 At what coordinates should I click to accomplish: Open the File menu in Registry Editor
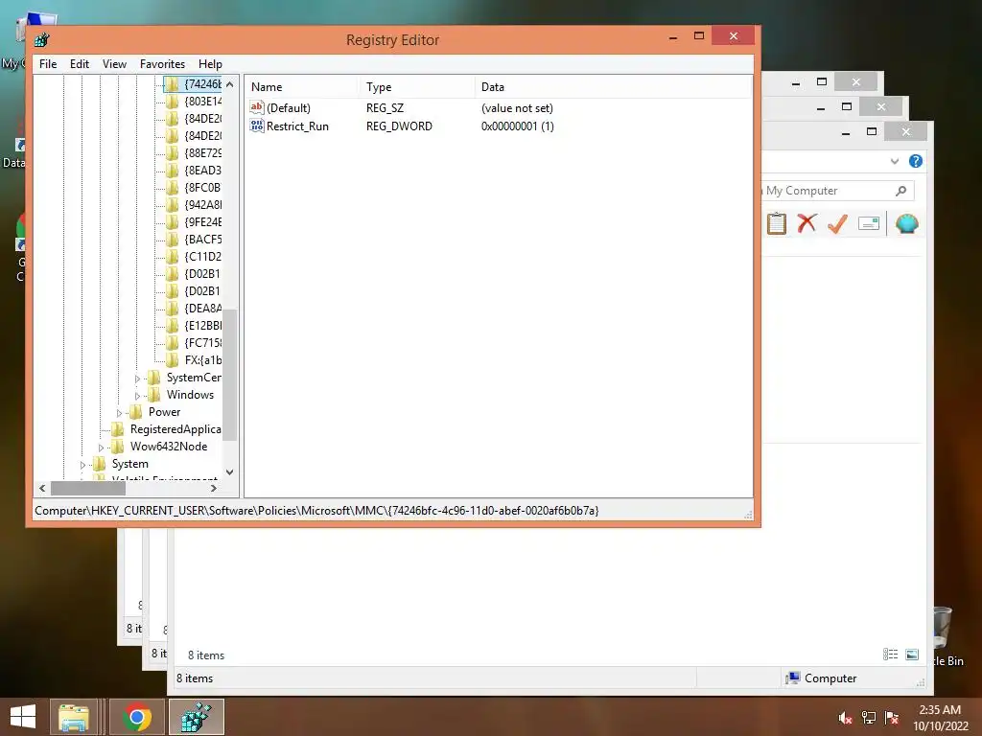[x=48, y=64]
